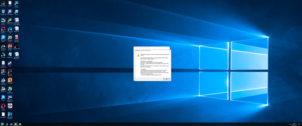Launch Project CARS 2 from the desktop
Screen dimensions: 302x126
pyautogui.click(x=10, y=20)
